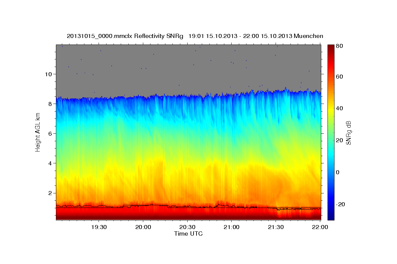Viewport: 397px width, 264px height.
Task: Click the plot title text
Action: coord(195,36)
